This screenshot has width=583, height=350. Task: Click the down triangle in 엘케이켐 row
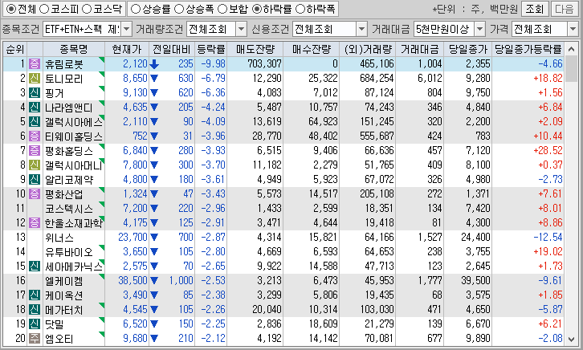[x=154, y=281]
